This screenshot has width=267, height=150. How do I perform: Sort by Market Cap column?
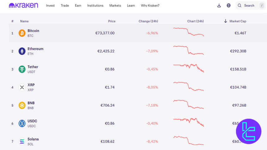tap(238, 21)
